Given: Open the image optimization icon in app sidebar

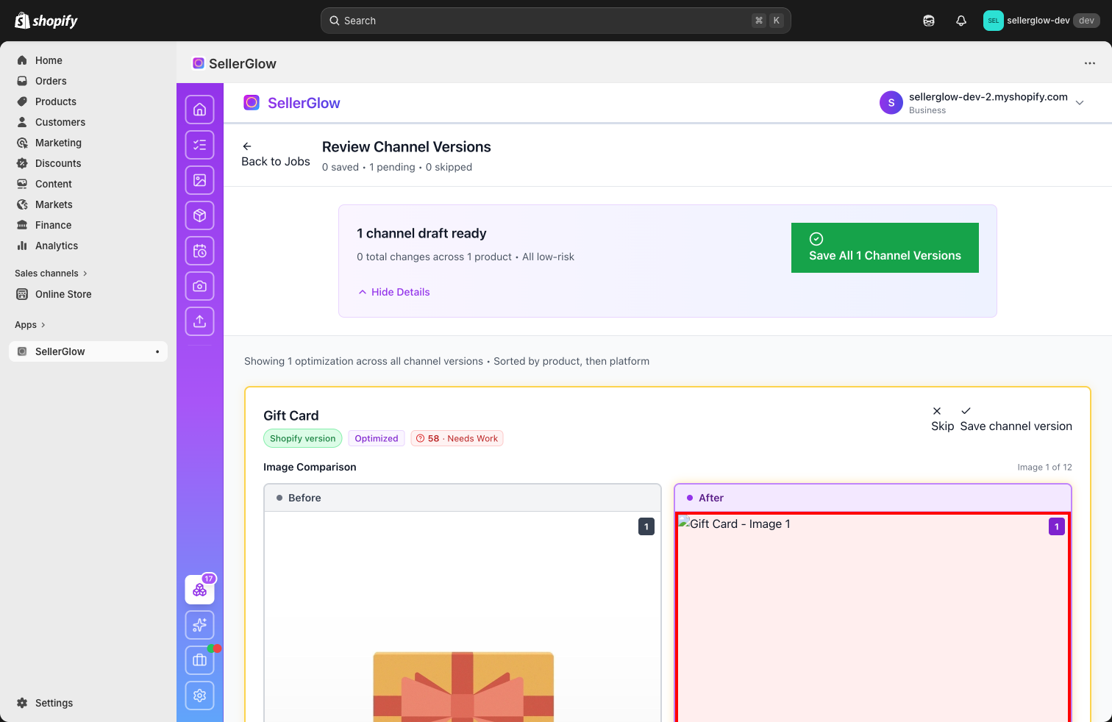Looking at the screenshot, I should coord(199,180).
